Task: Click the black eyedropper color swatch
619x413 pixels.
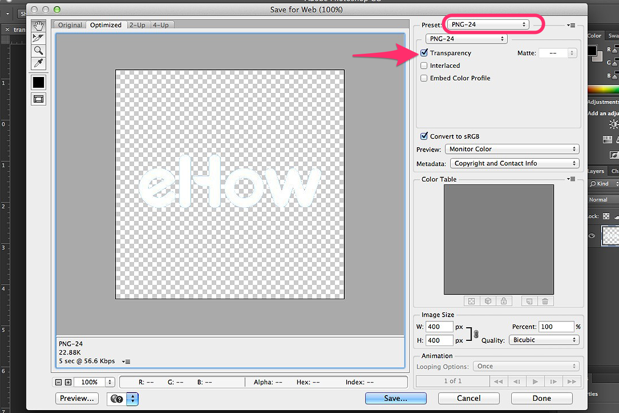Action: point(39,82)
